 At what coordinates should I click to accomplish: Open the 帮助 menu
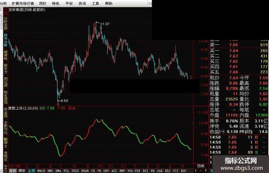pyautogui.click(x=108, y=3)
